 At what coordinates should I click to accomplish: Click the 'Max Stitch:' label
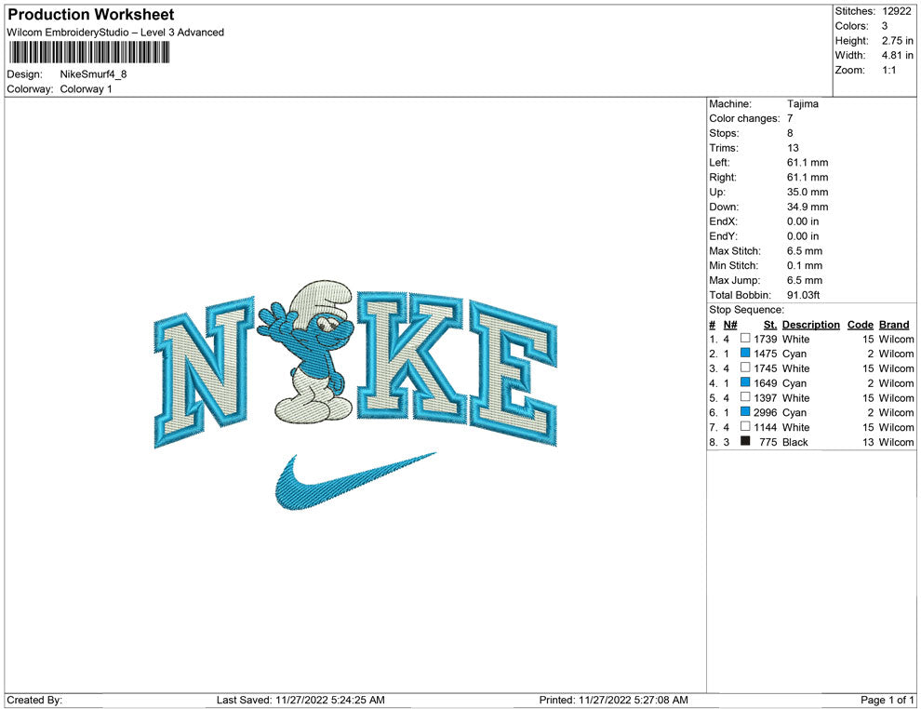(x=734, y=250)
